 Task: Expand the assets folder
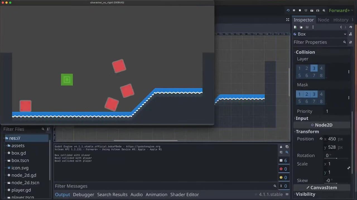coord(6,146)
